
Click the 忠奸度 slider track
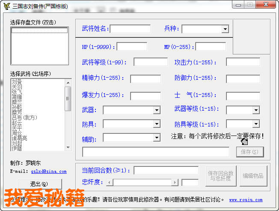[x=142, y=183]
